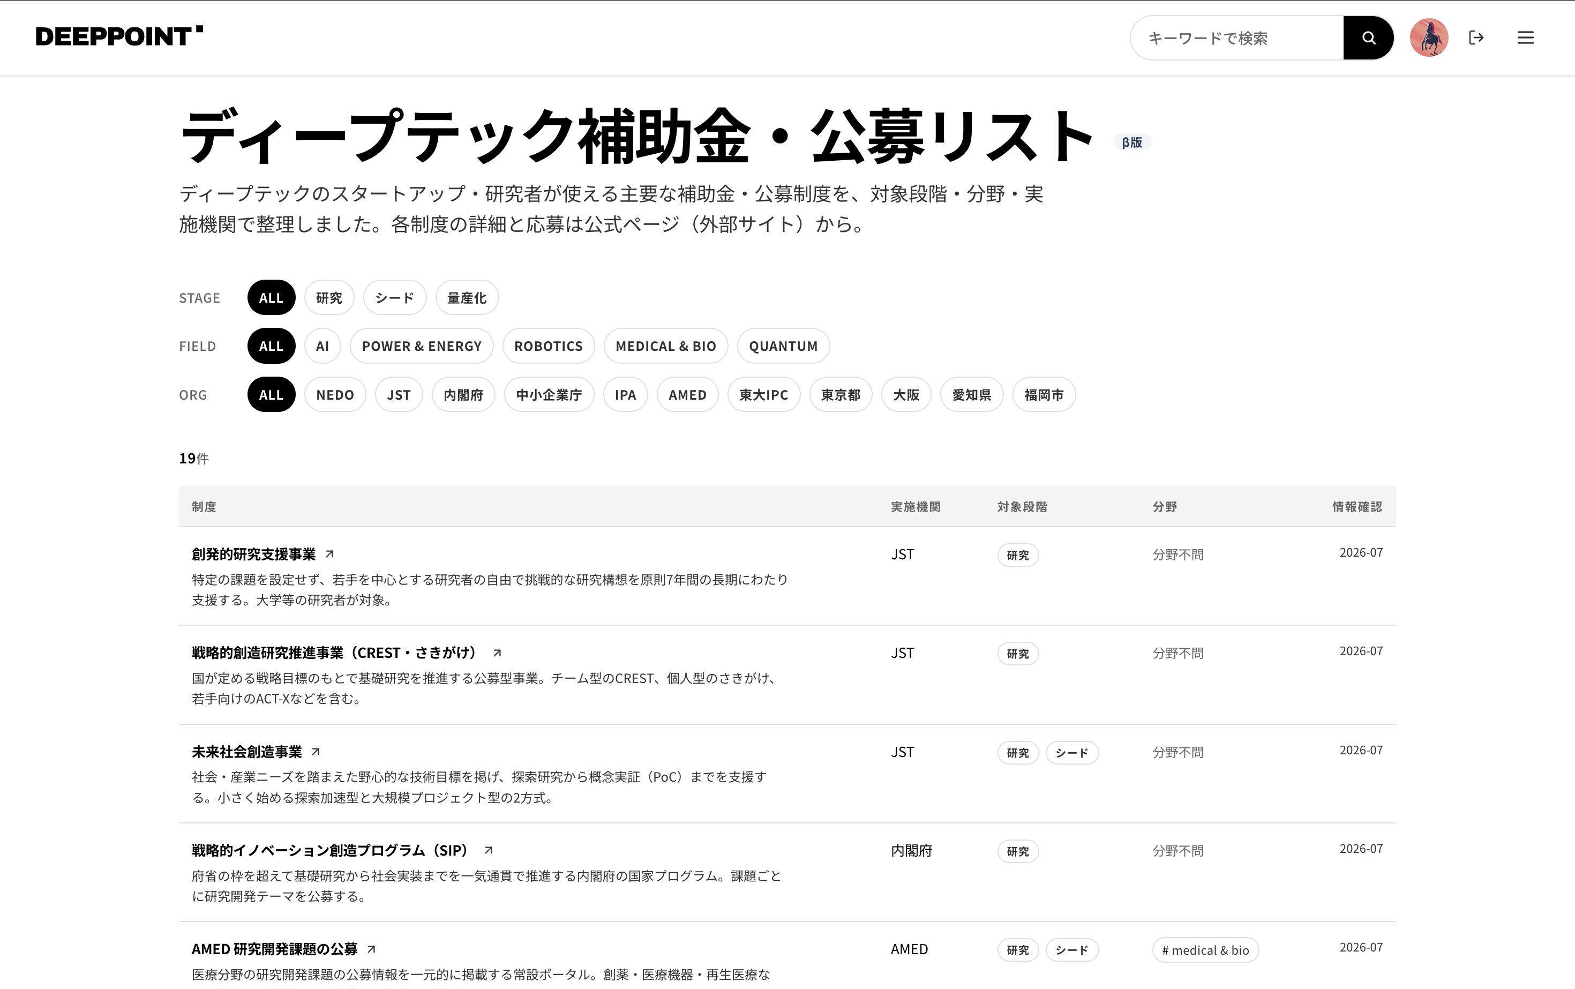The image size is (1575, 989).
Task: Click the search magnifier button
Action: tap(1368, 38)
